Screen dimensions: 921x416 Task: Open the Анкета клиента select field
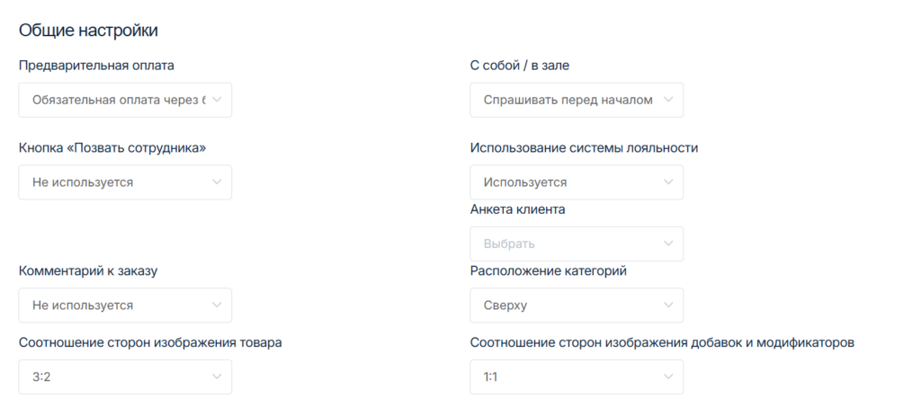coord(567,243)
